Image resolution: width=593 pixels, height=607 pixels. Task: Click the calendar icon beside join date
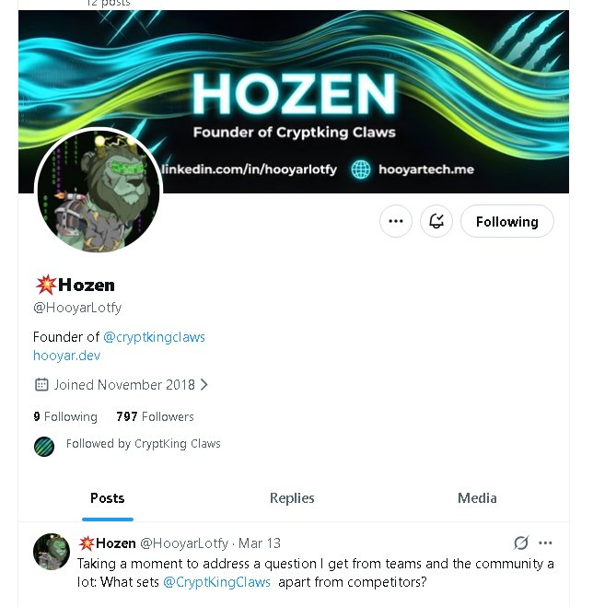(41, 385)
